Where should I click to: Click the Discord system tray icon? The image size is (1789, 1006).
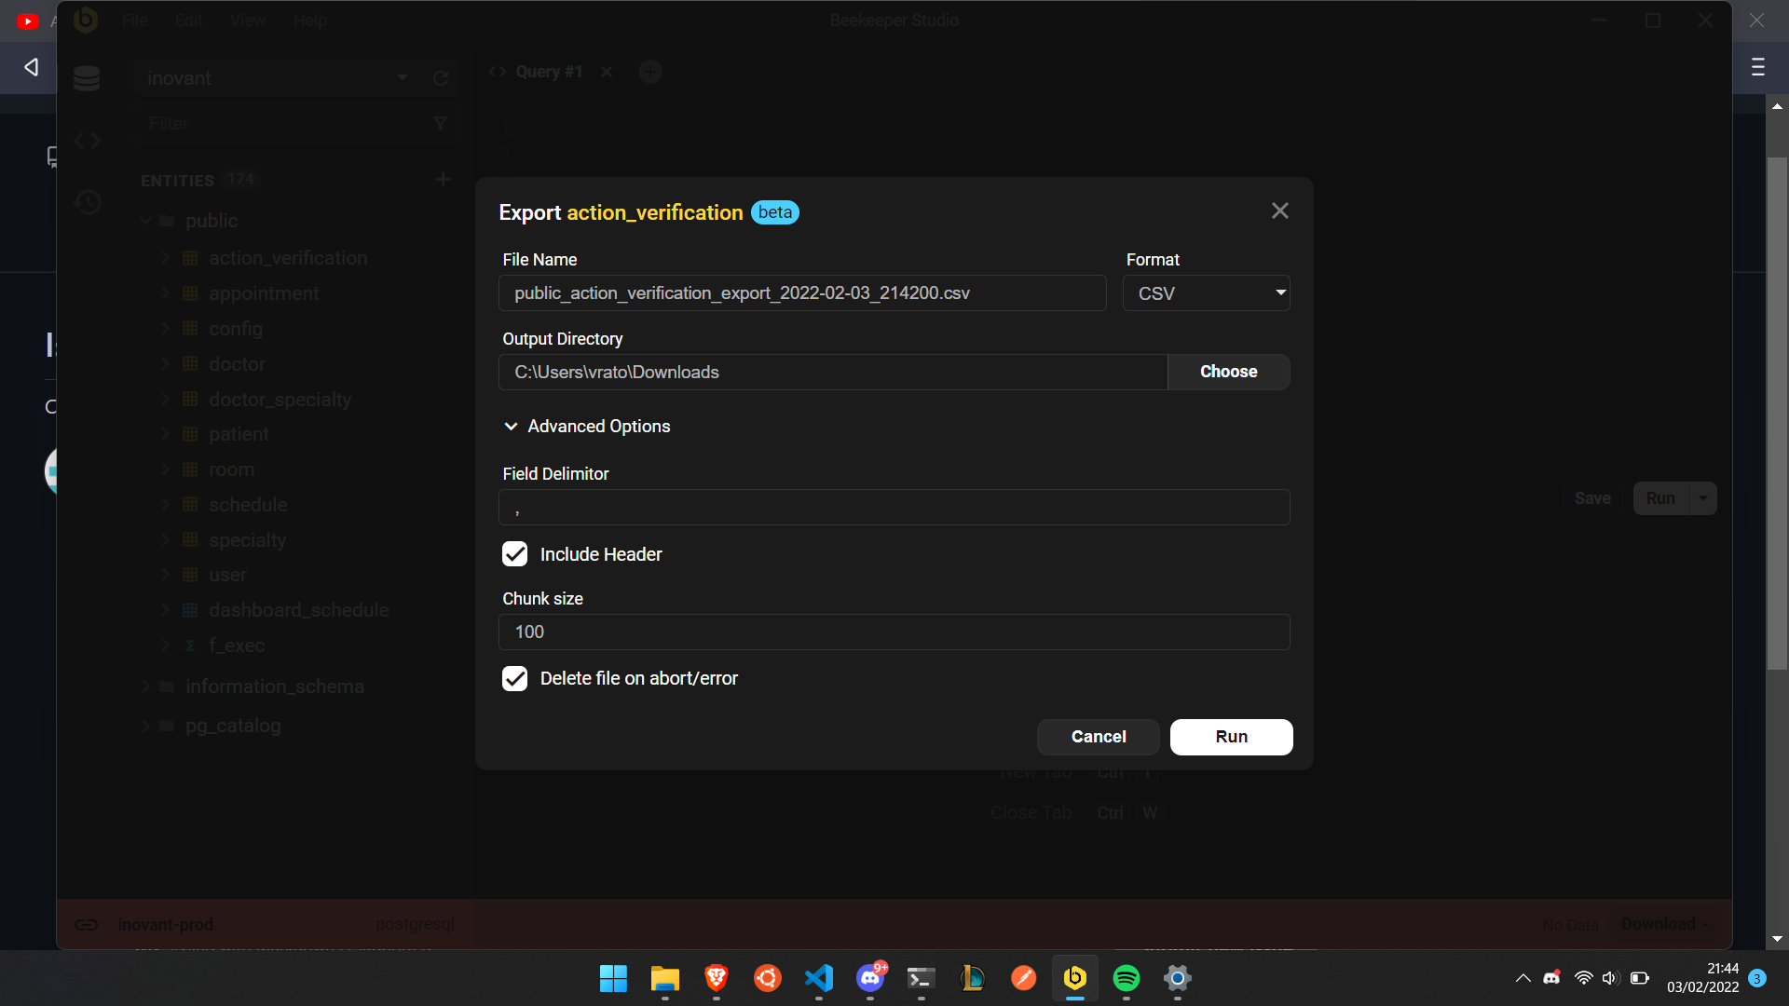click(1551, 978)
